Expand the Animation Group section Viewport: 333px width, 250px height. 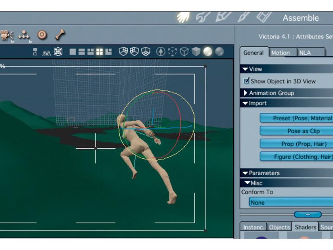tap(246, 93)
